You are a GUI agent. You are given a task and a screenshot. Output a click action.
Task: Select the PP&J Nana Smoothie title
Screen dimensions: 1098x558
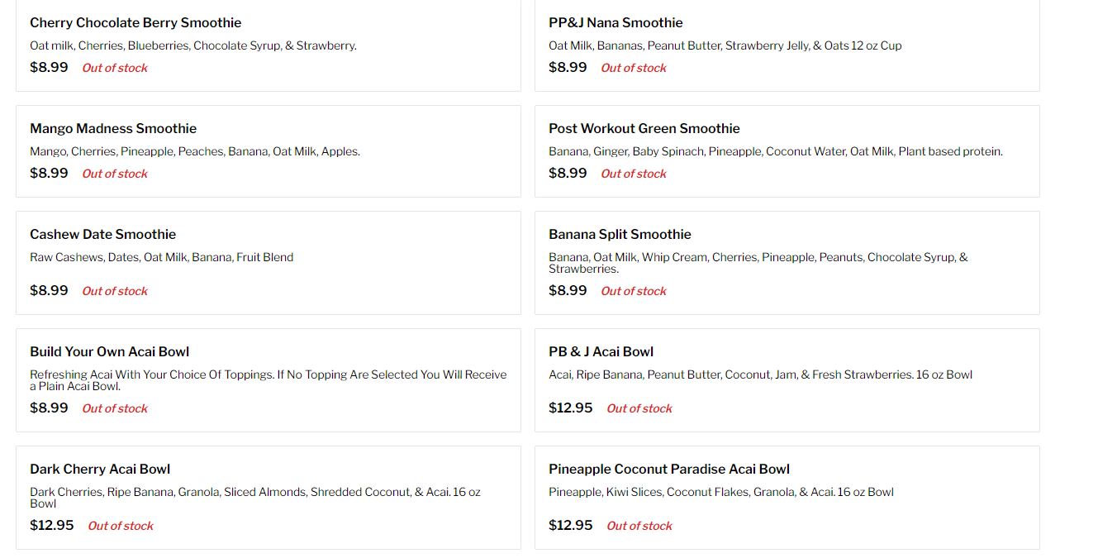click(616, 23)
